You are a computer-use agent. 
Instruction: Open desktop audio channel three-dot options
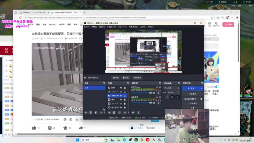158,103
